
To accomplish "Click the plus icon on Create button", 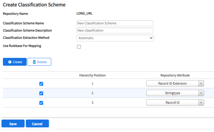I will (x=10, y=62).
